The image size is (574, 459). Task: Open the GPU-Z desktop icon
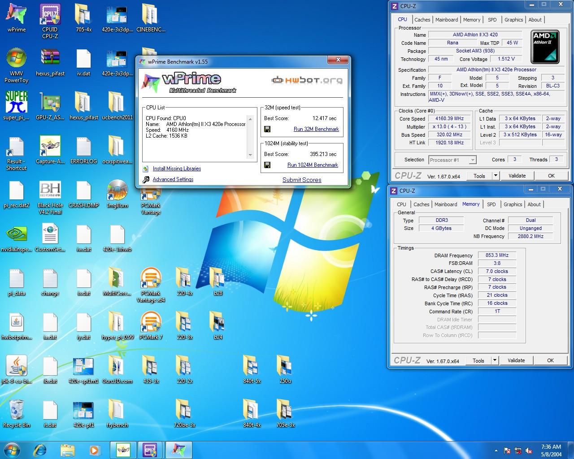click(x=50, y=106)
